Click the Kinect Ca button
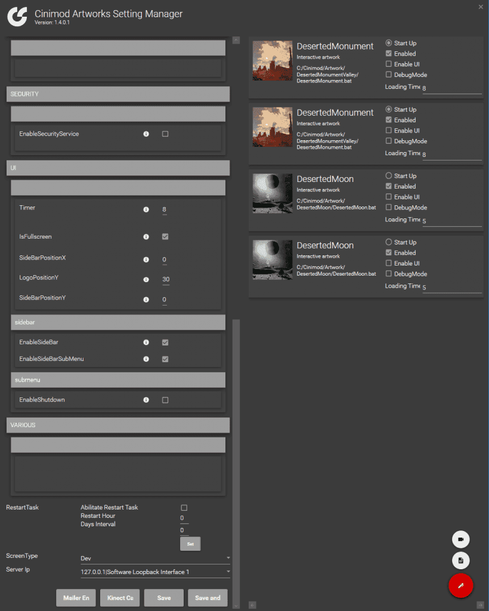This screenshot has width=489, height=611. click(x=120, y=598)
